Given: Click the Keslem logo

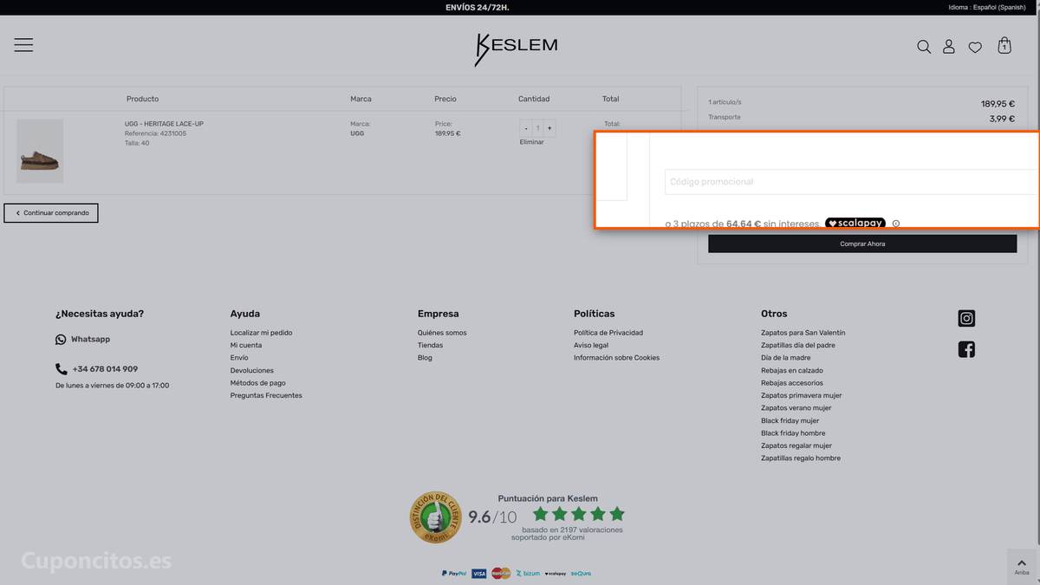Looking at the screenshot, I should [x=516, y=49].
